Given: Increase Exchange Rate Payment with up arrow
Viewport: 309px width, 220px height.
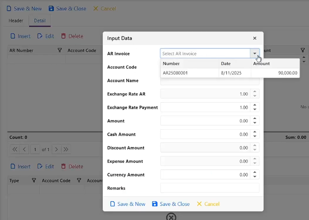Looking at the screenshot, I should [255, 105].
